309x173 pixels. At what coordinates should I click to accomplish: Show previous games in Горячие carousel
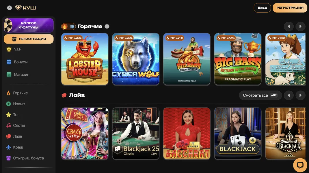(x=289, y=26)
